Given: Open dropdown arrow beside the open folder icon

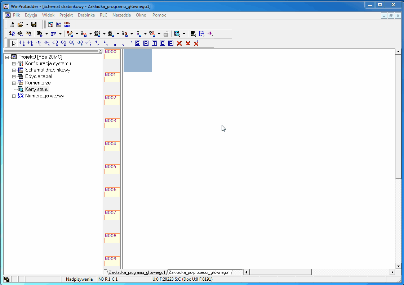Looking at the screenshot, I should point(27,24).
